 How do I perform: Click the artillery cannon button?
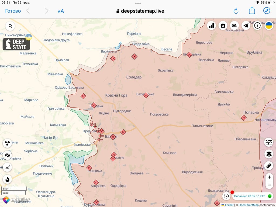pos(7,167)
